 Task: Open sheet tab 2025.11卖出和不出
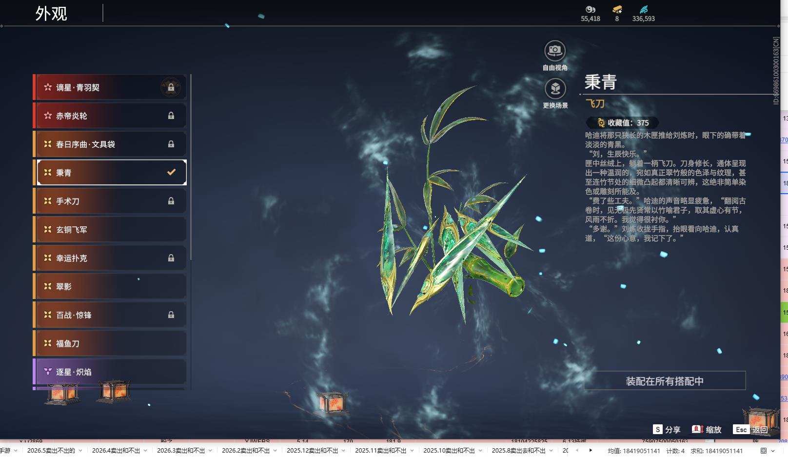point(380,451)
